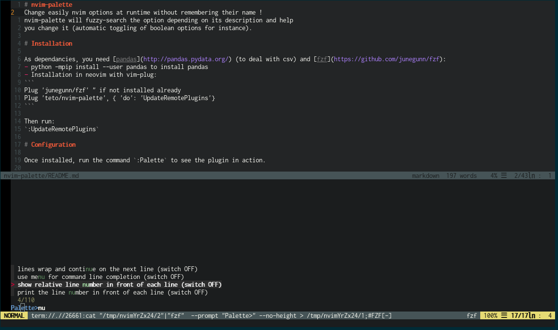This screenshot has height=330, width=558.
Task: Click the line 'Plug 'teto/nvim-palette''
Action: [x=120, y=98]
